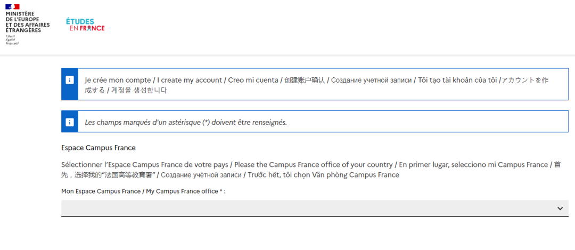The height and width of the screenshot is (250, 575).
Task: Click the "Les champs marqués d'un astérisque" notice
Action: (186, 122)
